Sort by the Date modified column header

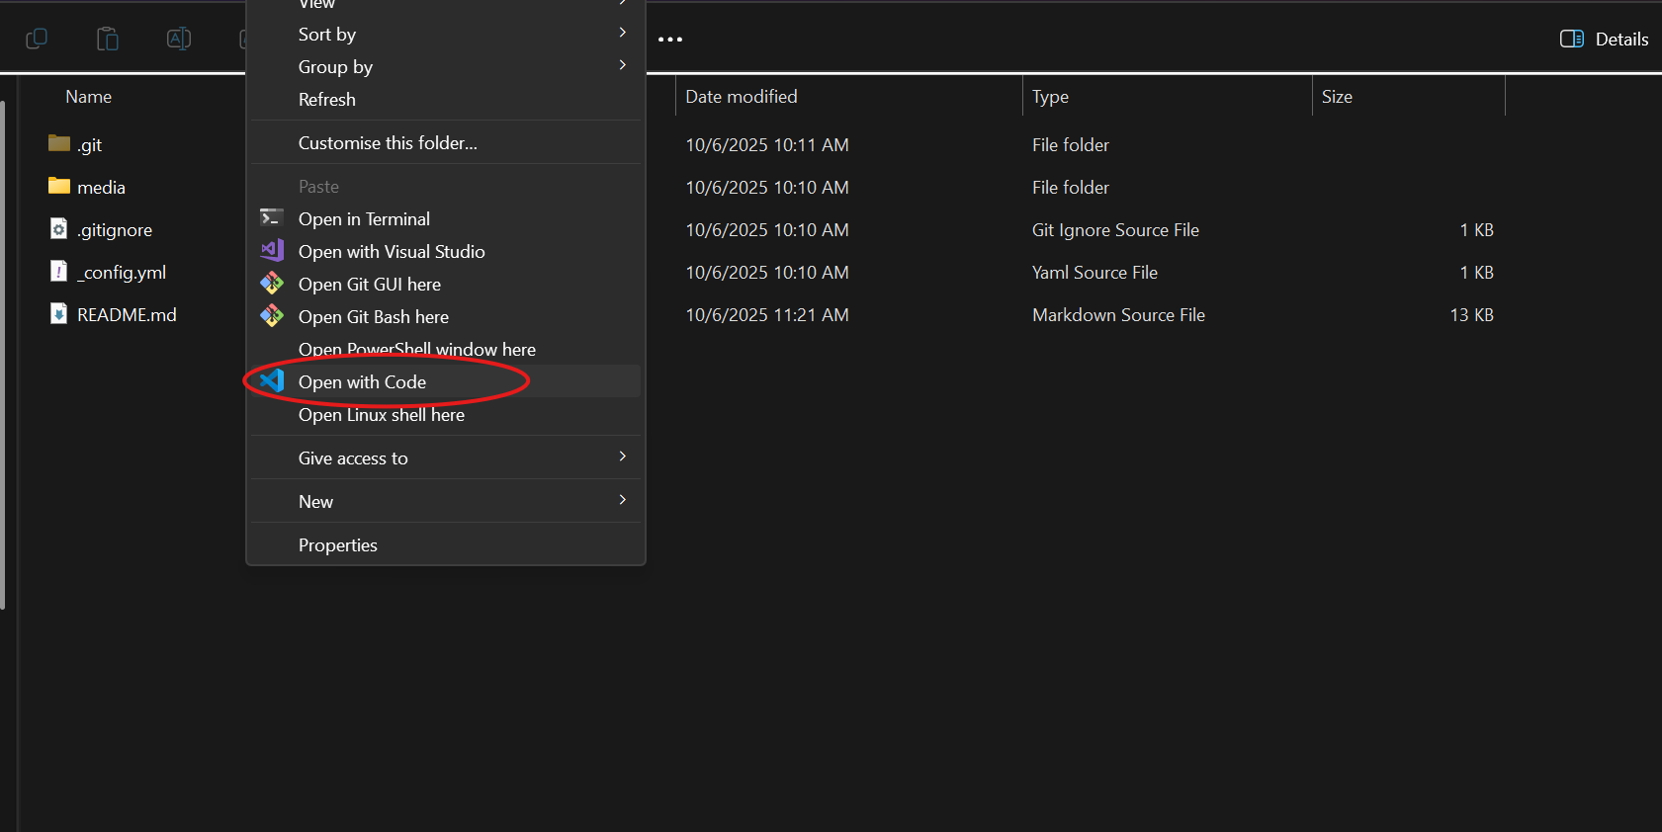click(742, 97)
